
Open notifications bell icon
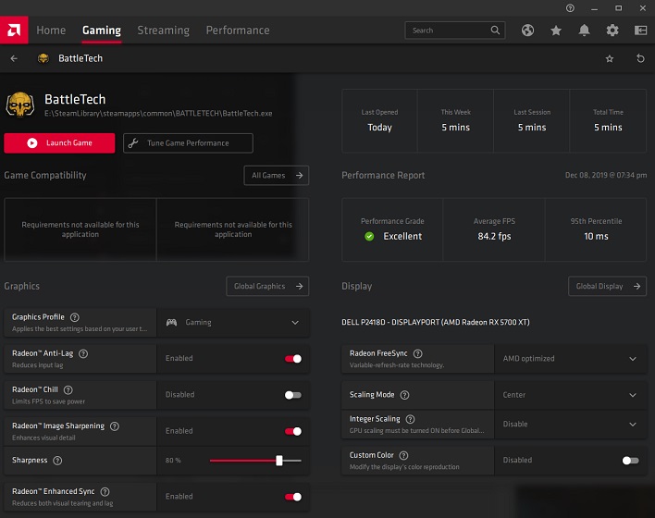pyautogui.click(x=584, y=31)
